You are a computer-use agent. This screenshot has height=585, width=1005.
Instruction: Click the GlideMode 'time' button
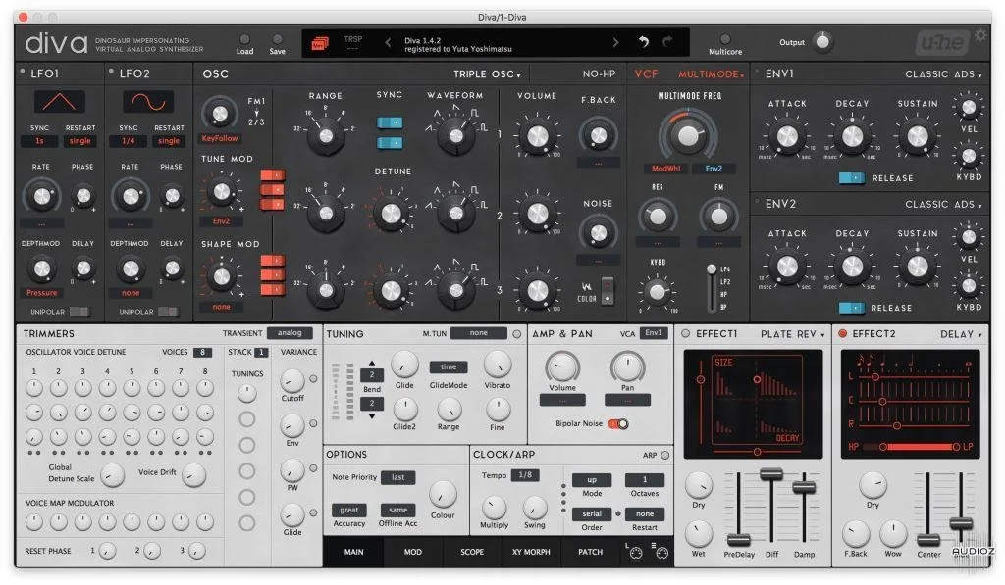pos(449,367)
